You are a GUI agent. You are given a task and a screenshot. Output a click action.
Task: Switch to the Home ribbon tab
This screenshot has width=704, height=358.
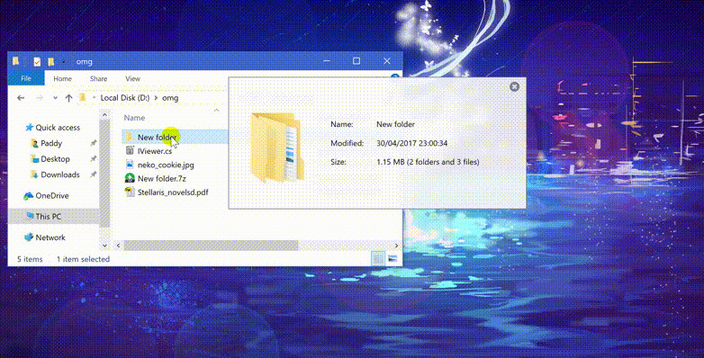62,78
